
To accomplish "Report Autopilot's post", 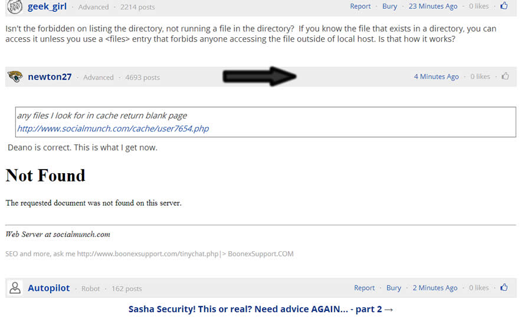I will click(x=365, y=288).
